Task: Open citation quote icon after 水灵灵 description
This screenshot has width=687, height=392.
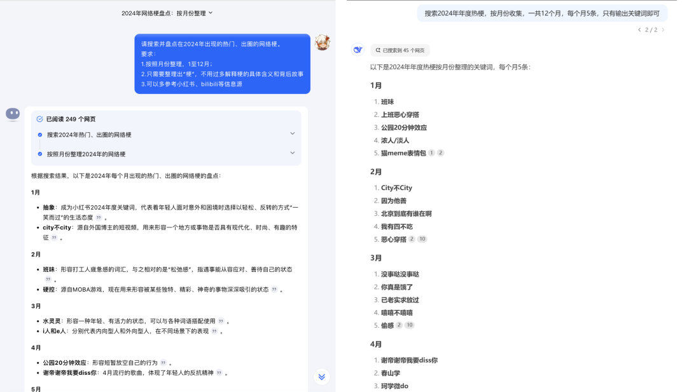Action: coord(221,321)
